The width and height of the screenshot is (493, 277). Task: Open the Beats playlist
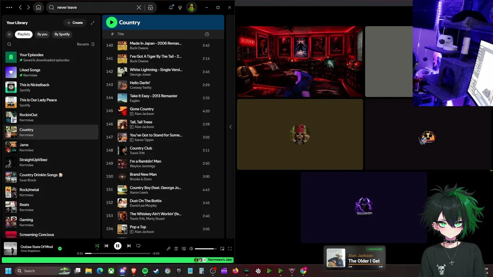pos(51,207)
